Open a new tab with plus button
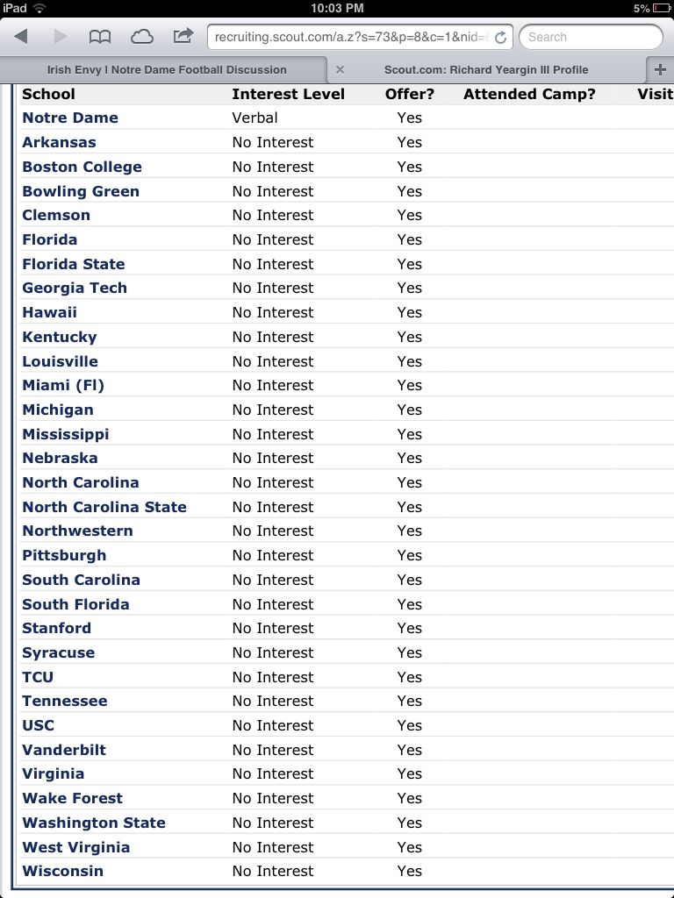This screenshot has height=898, width=674. click(x=660, y=70)
